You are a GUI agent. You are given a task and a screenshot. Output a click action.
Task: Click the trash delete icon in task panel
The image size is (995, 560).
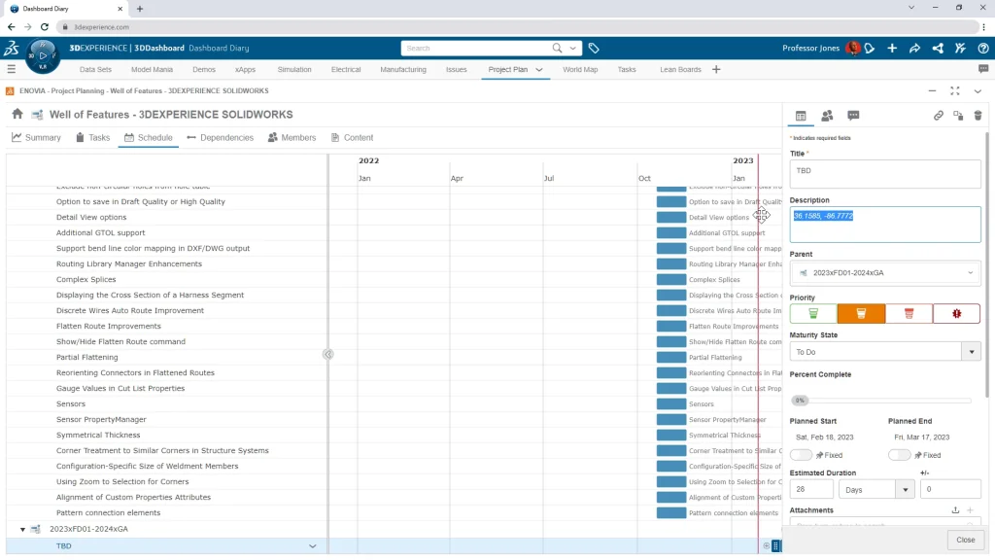[978, 116]
